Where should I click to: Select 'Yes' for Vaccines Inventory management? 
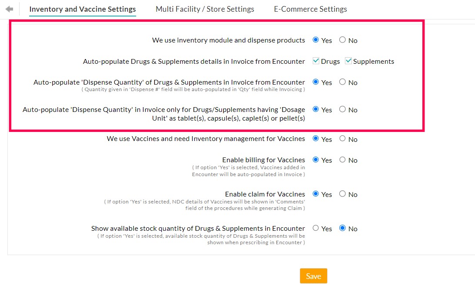coord(316,139)
